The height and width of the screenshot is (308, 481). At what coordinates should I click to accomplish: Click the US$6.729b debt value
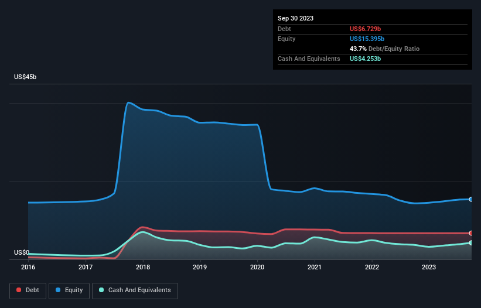pos(365,29)
